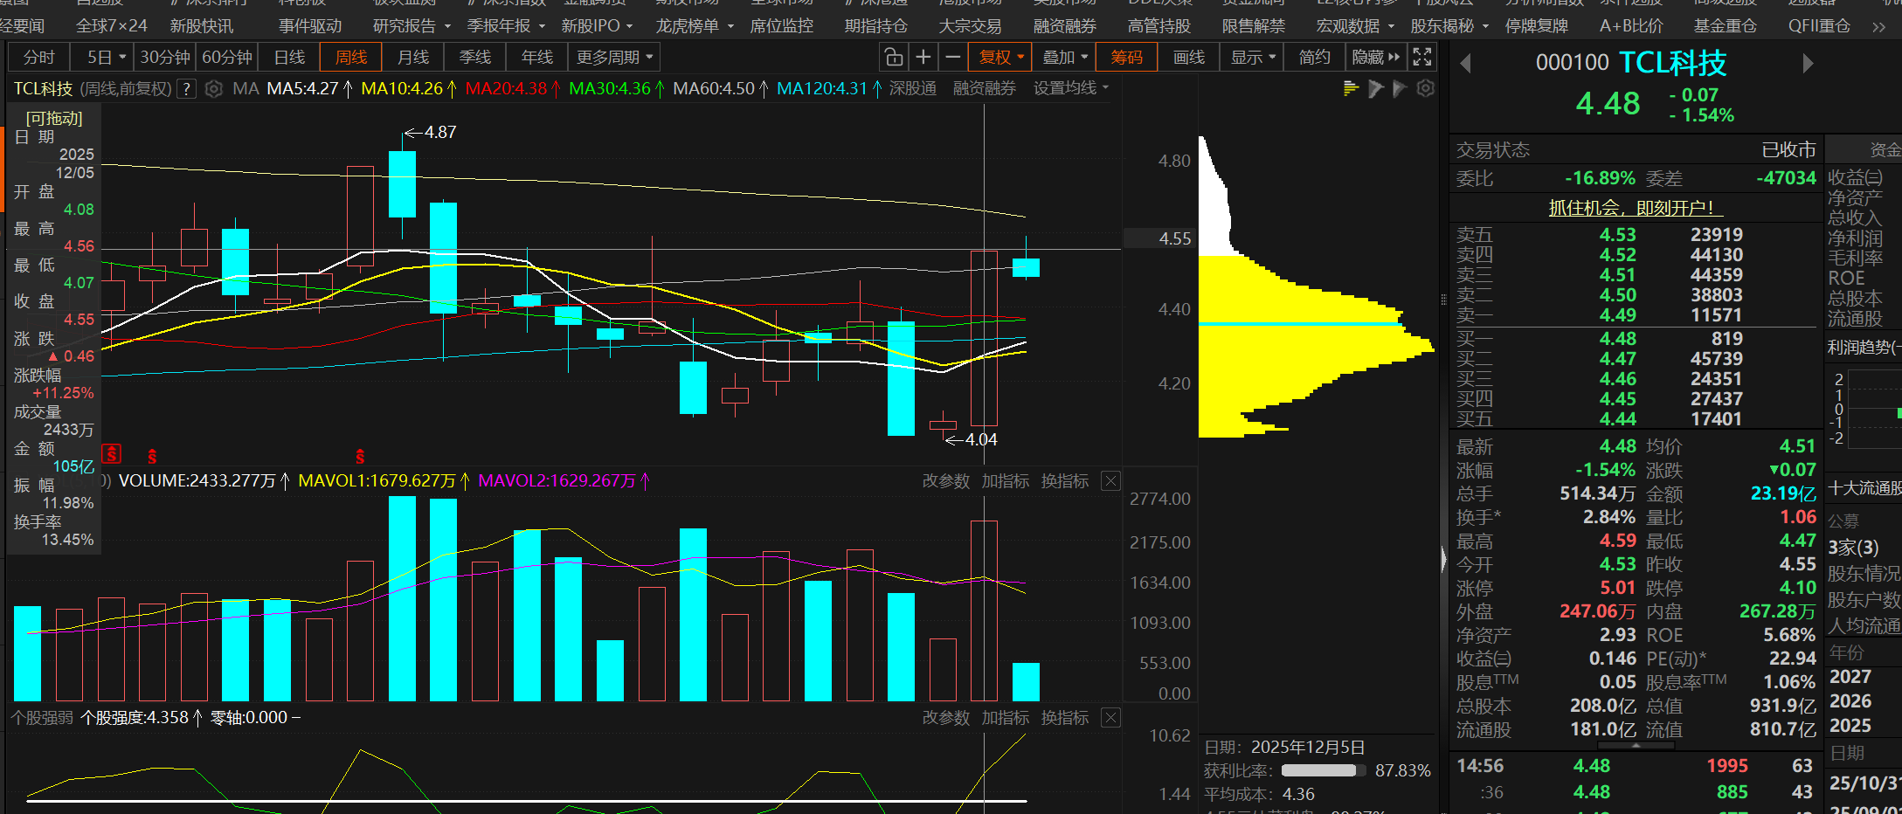Select the 周线 weekly chart tab
The width and height of the screenshot is (1902, 814).
tap(351, 58)
